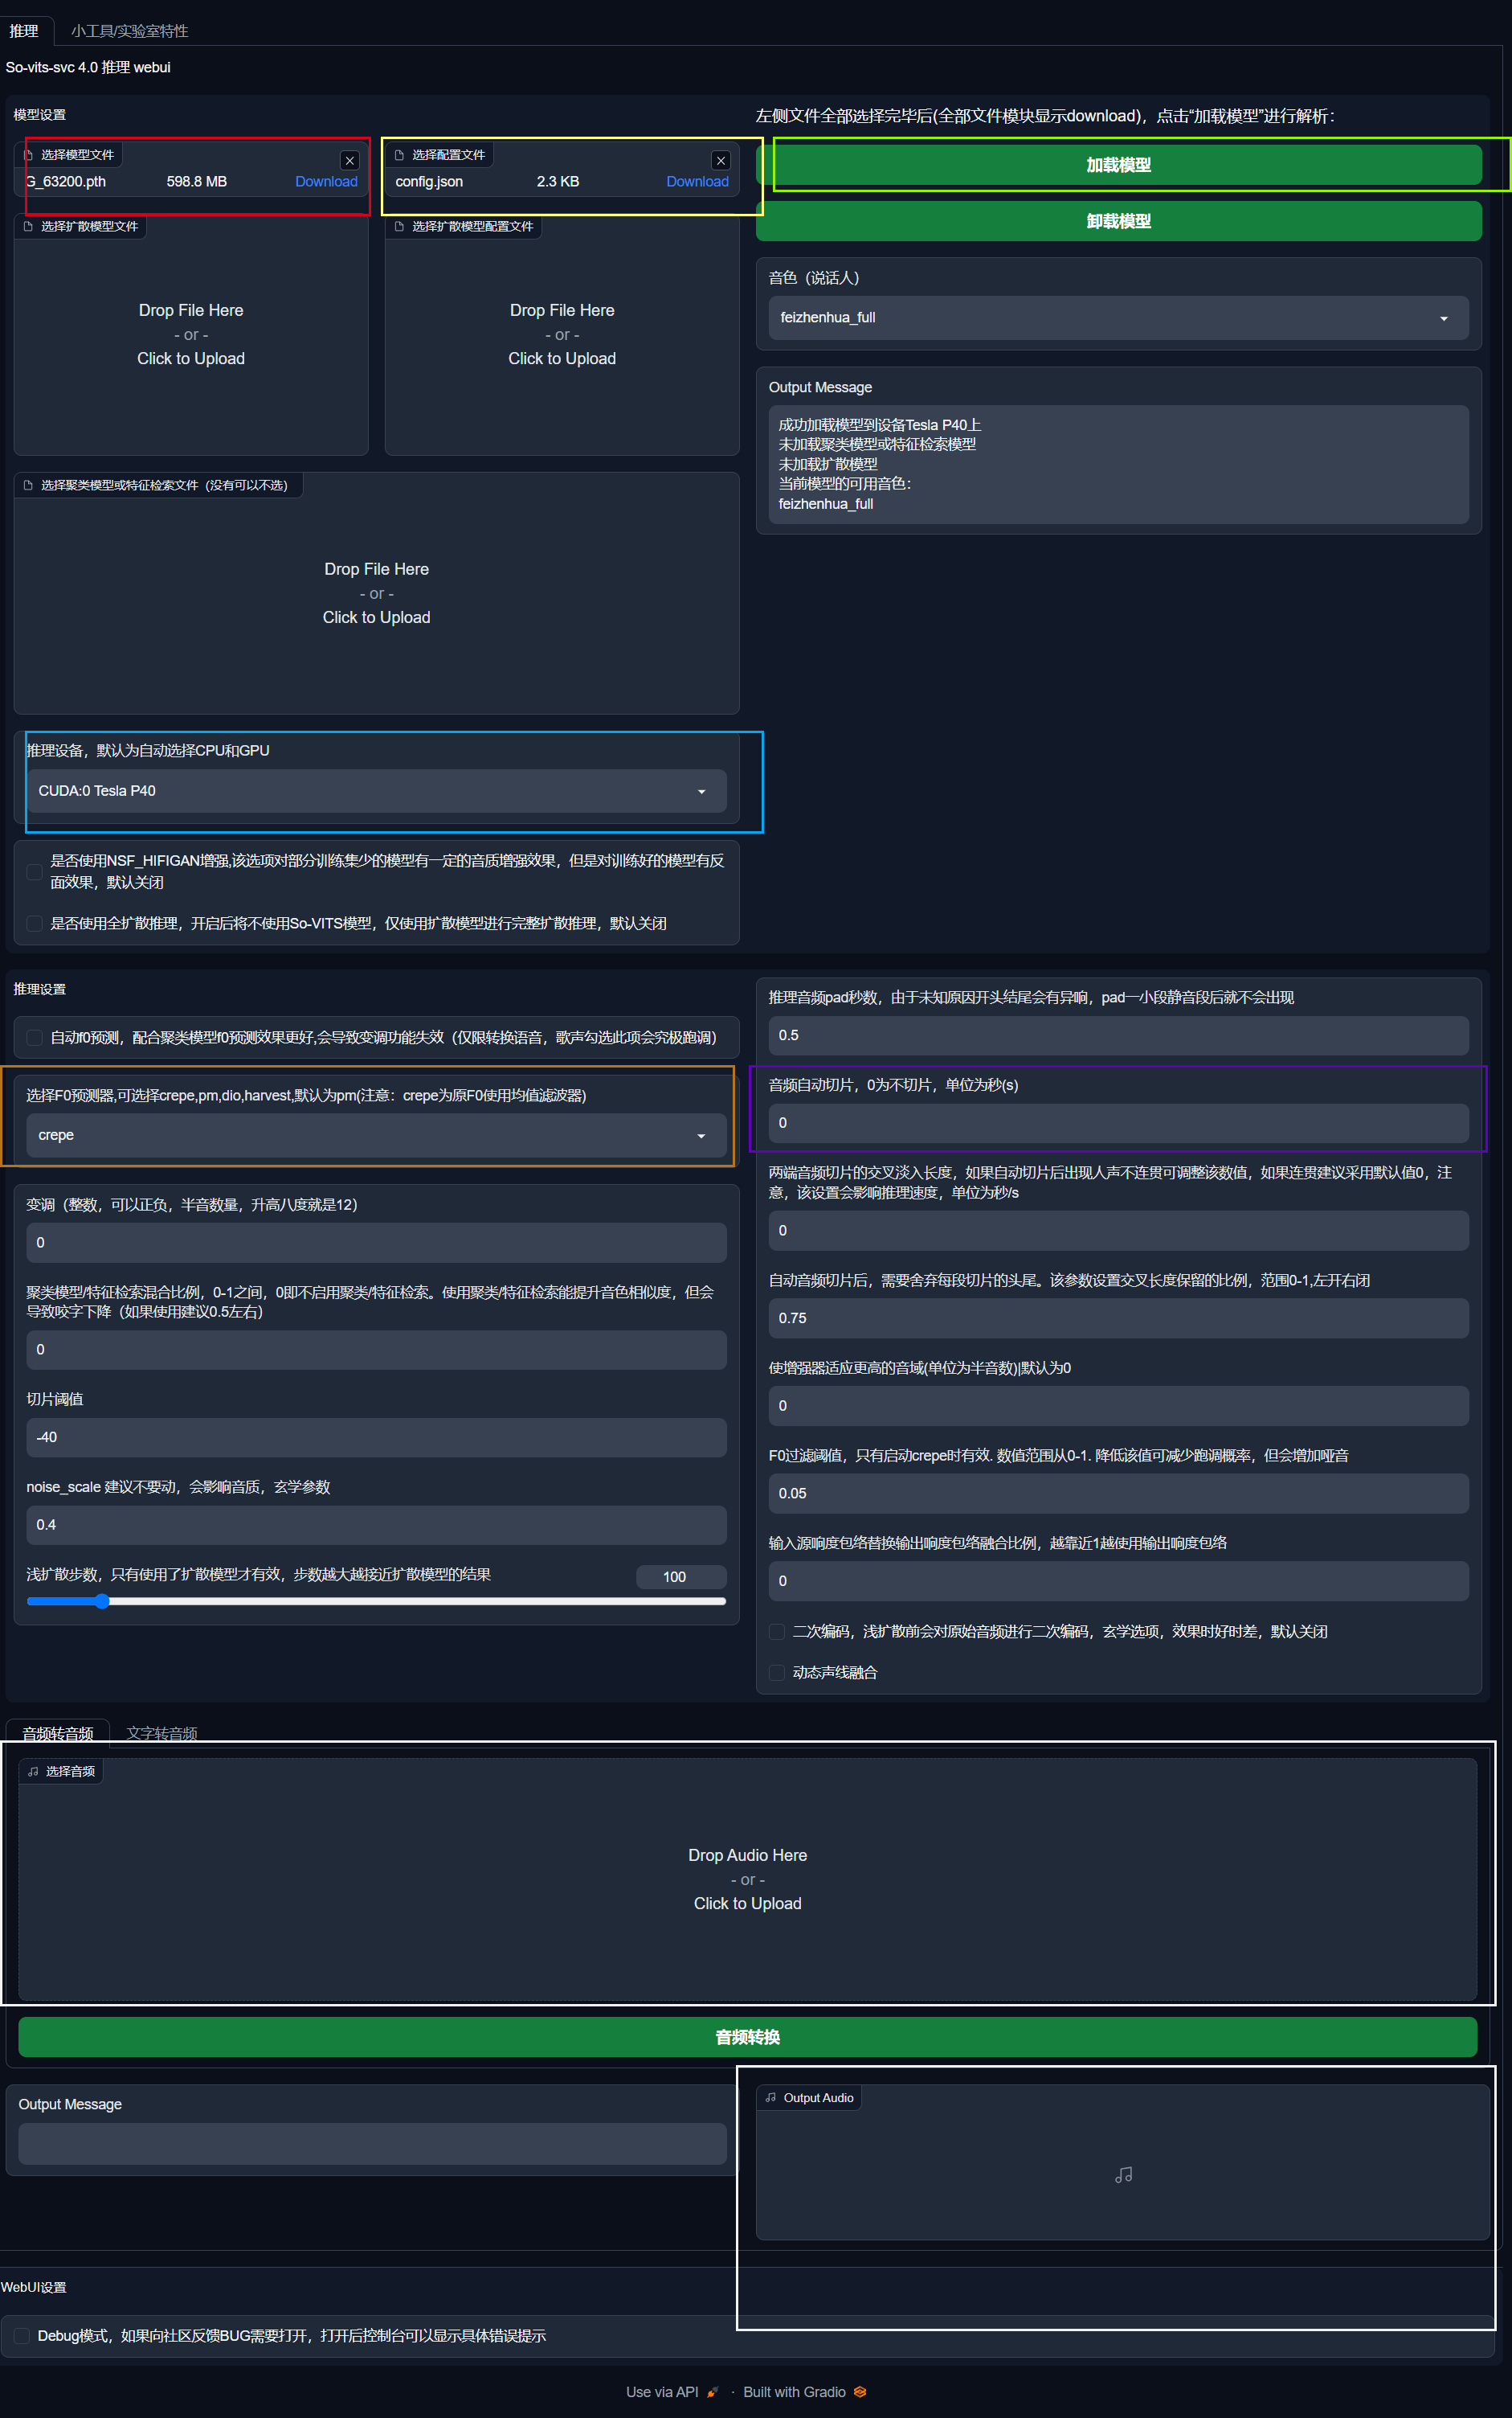Remove the G_63200.pth model file

coord(350,160)
